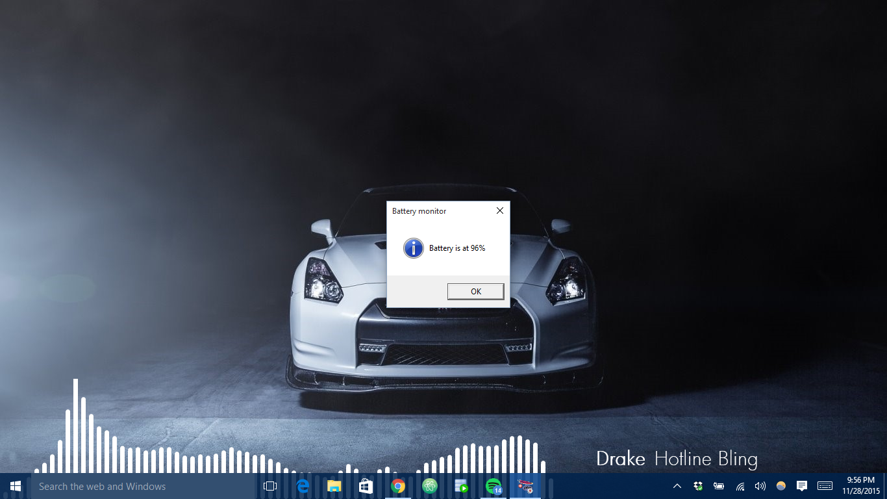The image size is (887, 499).
Task: Open the Atom editor taskbar icon
Action: click(430, 486)
